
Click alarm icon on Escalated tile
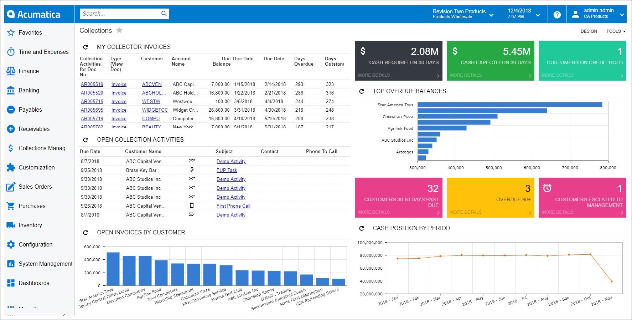point(547,188)
